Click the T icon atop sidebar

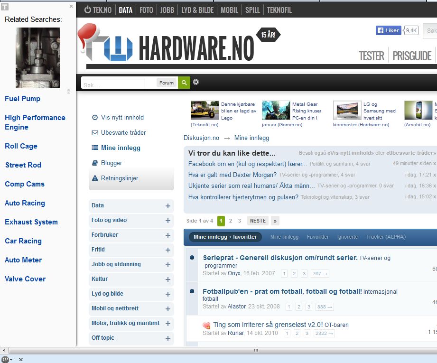(x=5, y=7)
